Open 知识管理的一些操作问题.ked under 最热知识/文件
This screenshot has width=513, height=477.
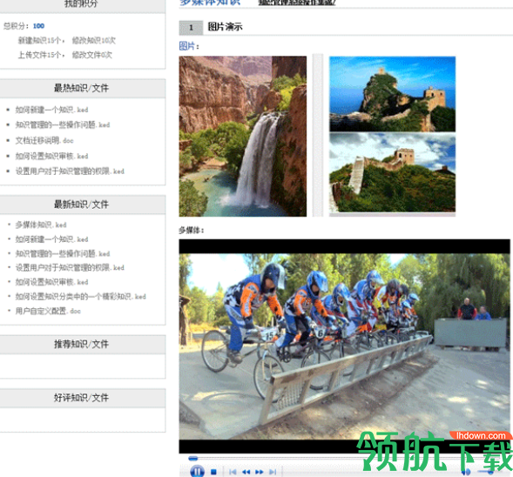pos(63,124)
